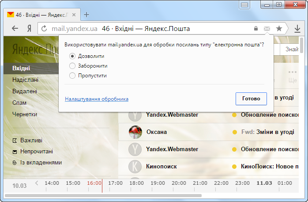
Task: Select the Дозволити radio option
Action: pos(72,56)
